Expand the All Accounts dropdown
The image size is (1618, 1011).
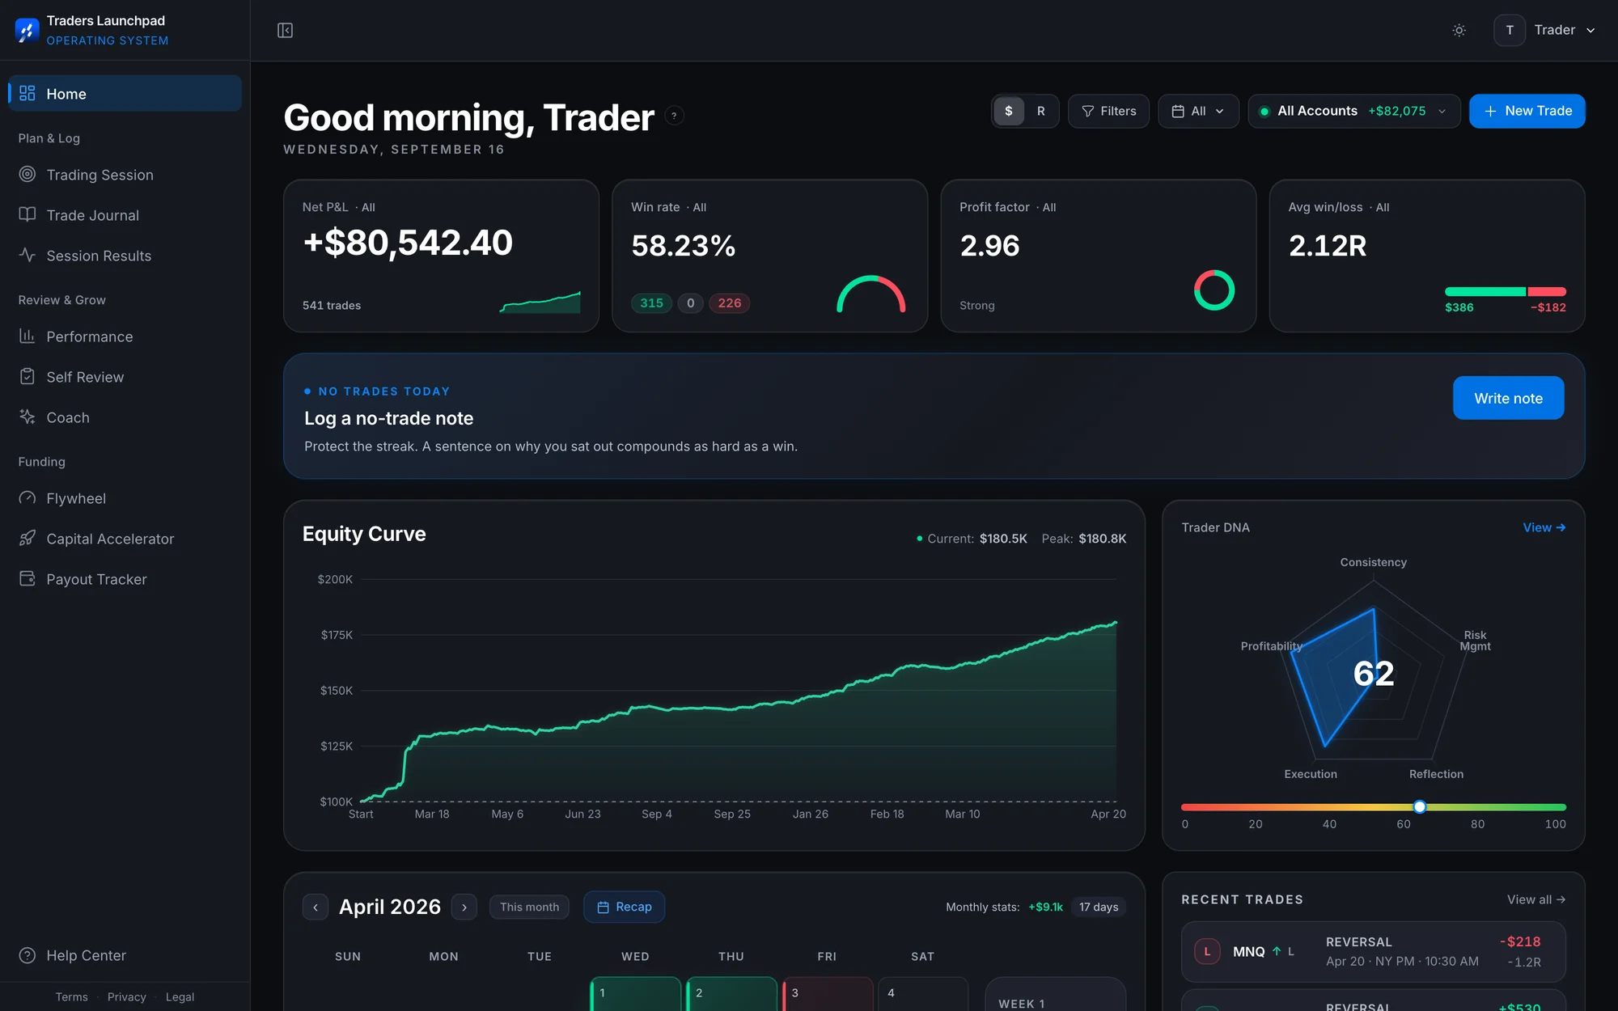pyautogui.click(x=1353, y=111)
